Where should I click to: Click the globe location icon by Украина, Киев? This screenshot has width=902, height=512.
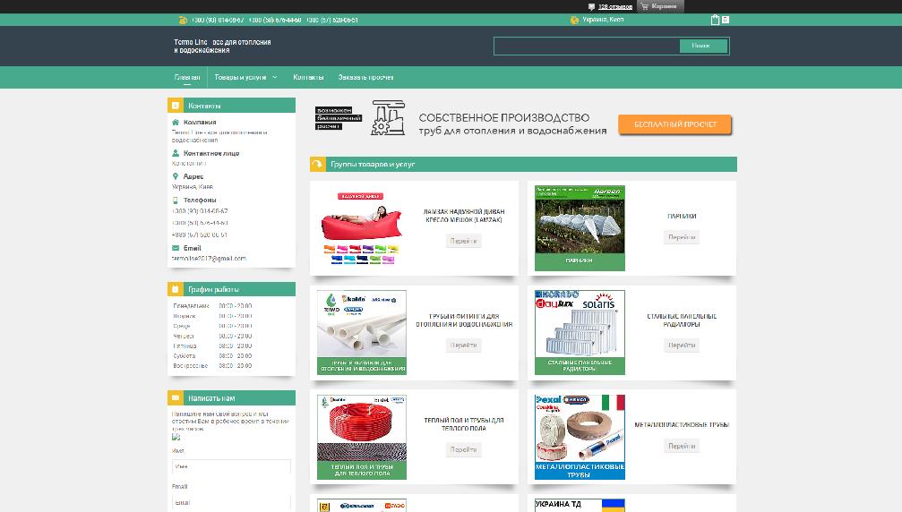(574, 20)
